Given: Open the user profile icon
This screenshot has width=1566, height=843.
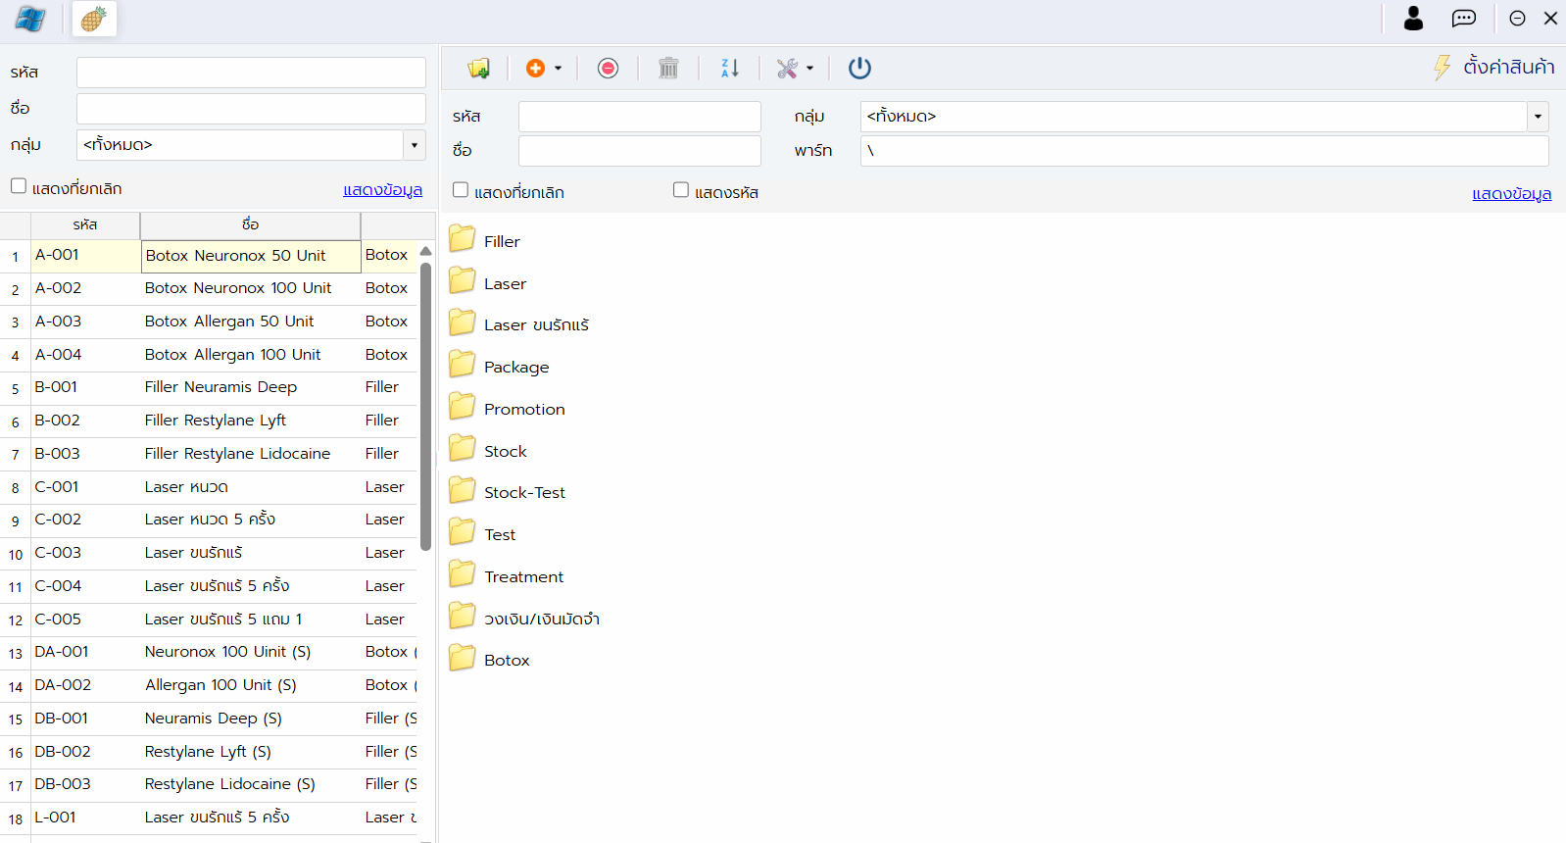Looking at the screenshot, I should pos(1413,19).
